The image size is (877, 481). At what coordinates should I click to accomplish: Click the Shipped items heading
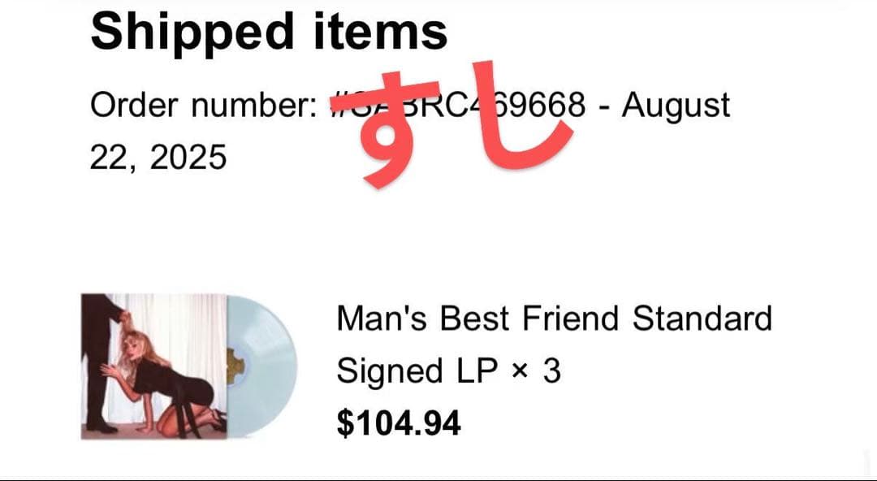pos(269,31)
